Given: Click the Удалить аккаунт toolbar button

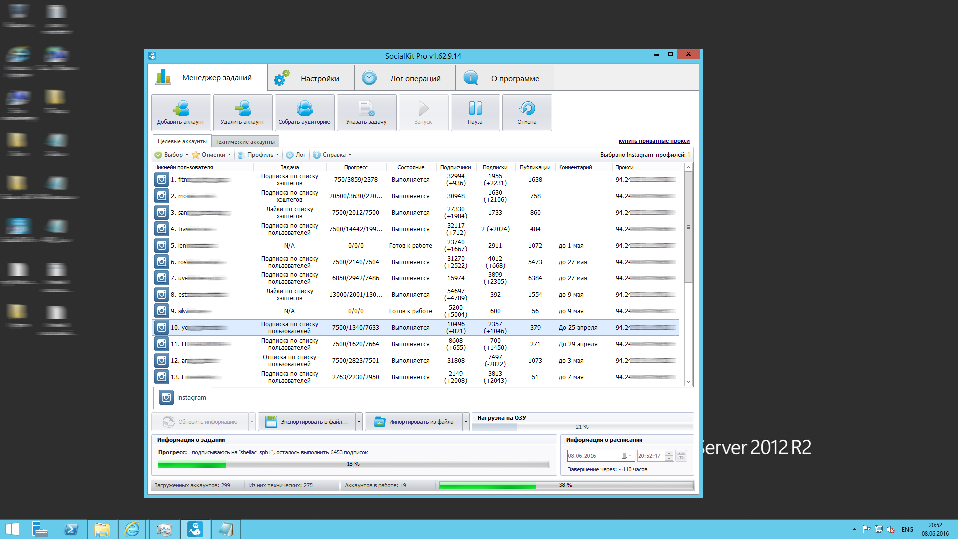Looking at the screenshot, I should coord(242,113).
